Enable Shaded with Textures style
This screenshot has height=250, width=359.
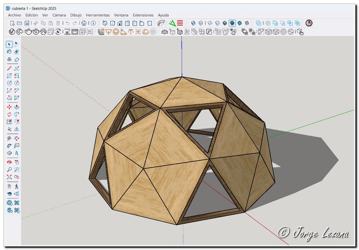pos(232,23)
